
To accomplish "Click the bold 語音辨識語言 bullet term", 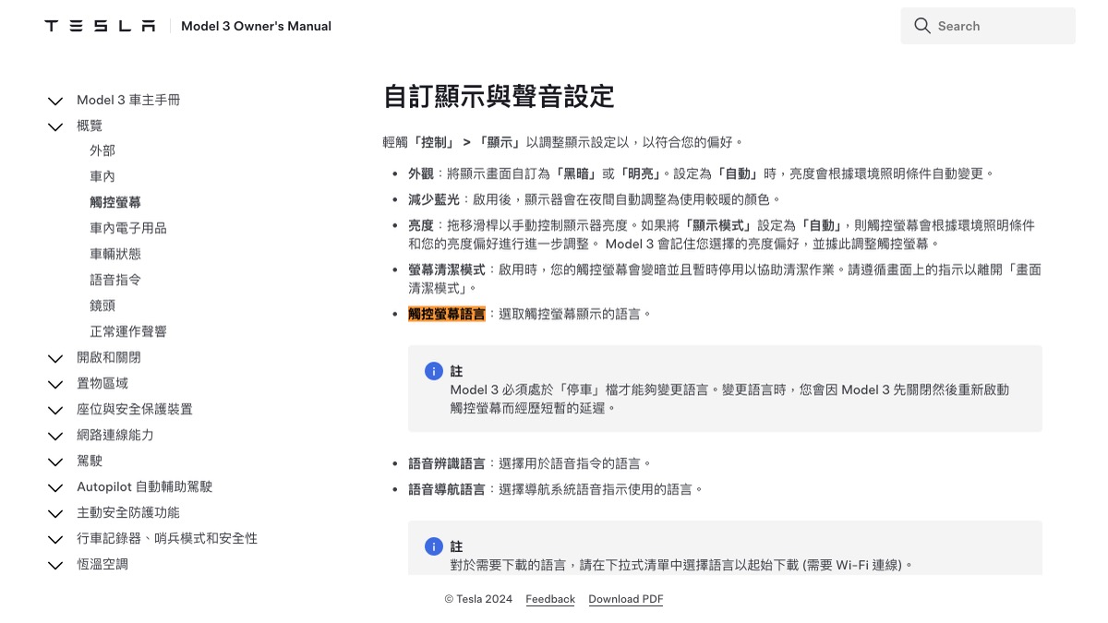I will coord(447,463).
